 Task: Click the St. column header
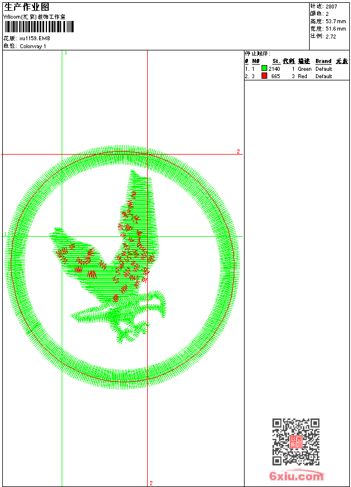pos(276,61)
